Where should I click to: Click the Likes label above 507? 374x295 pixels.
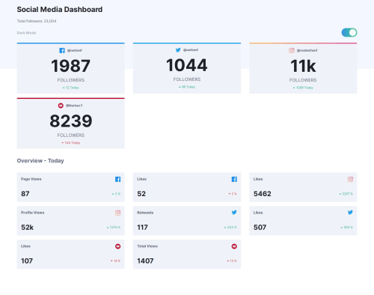pos(258,213)
